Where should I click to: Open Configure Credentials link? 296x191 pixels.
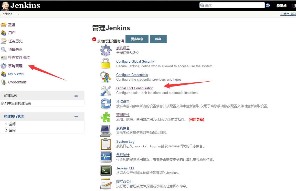tap(132, 75)
